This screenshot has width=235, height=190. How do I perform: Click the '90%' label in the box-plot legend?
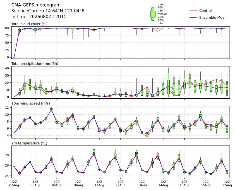[x=160, y=7]
